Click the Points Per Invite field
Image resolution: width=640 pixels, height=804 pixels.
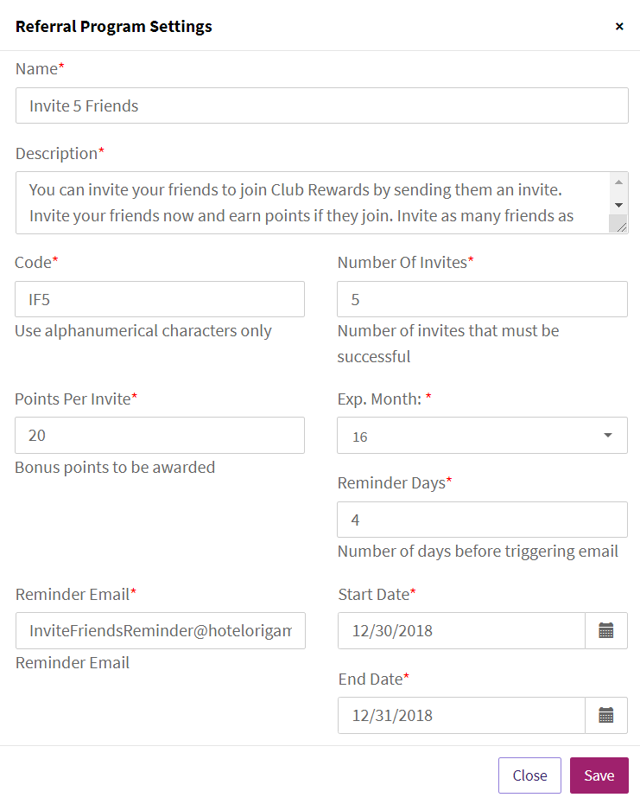pos(160,436)
